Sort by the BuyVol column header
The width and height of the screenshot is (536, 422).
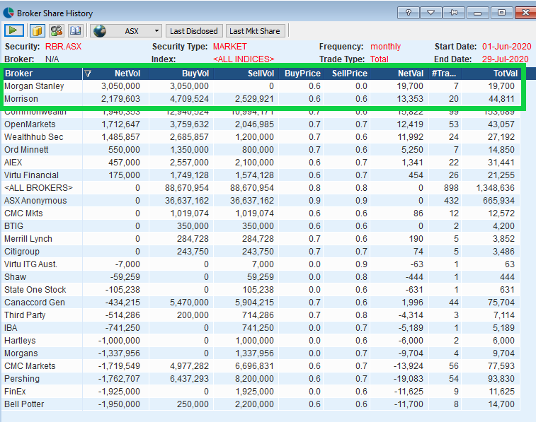(181, 74)
